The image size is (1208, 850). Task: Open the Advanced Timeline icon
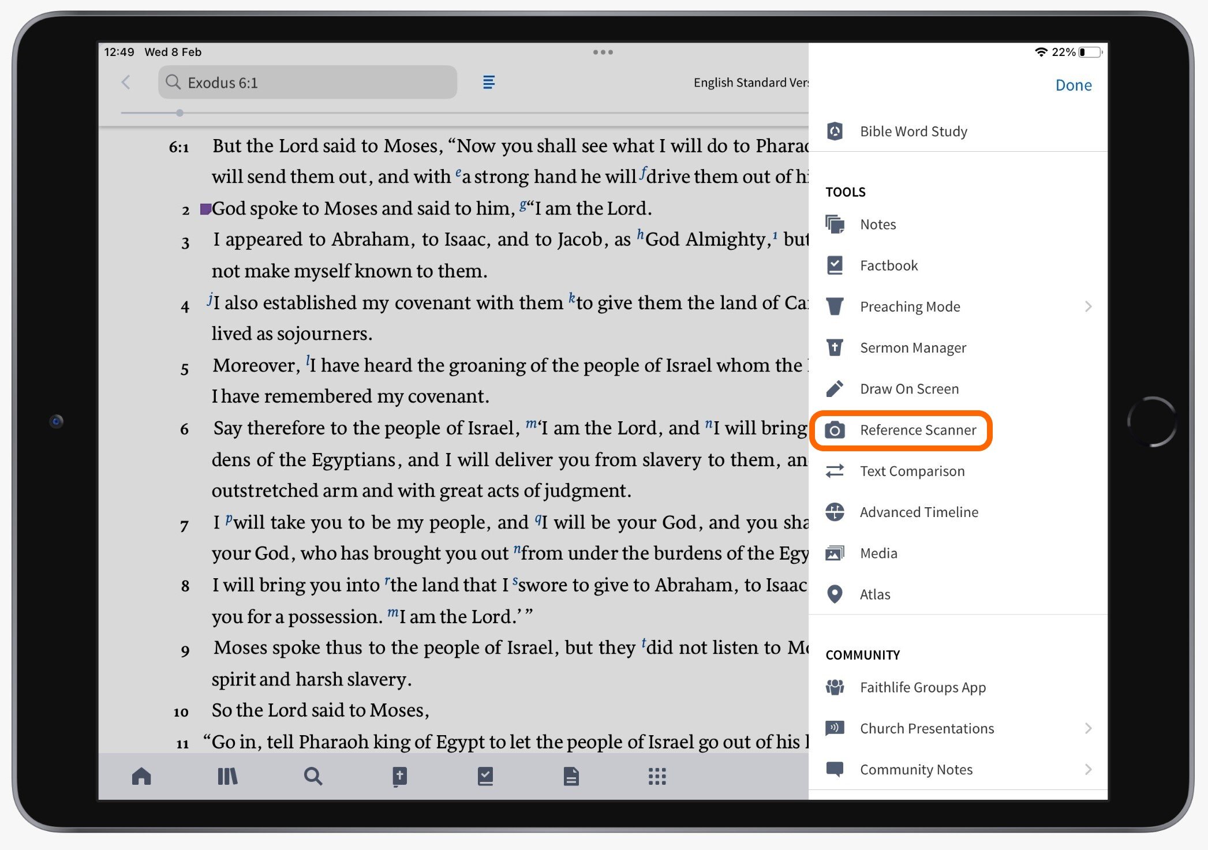tap(835, 512)
